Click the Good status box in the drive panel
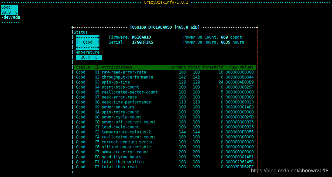Screen dimensions: 332x177 pos(88,42)
